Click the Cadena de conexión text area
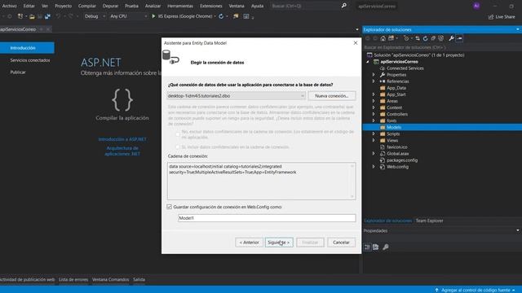522x293 pixels. click(261, 181)
